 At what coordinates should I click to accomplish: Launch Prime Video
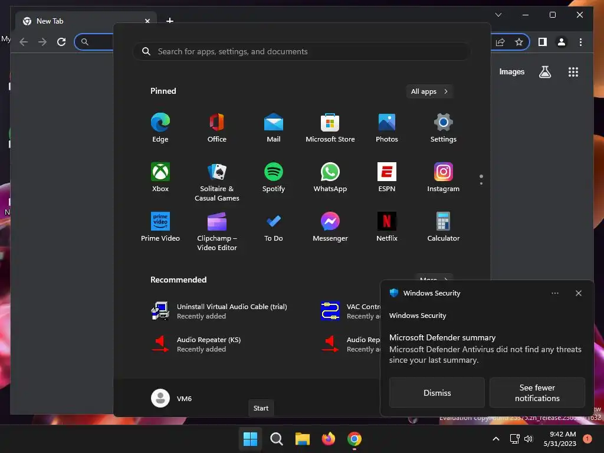(x=160, y=227)
